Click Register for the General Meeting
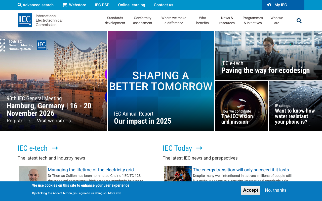Viewport: 322px width, 201px height. point(19,121)
